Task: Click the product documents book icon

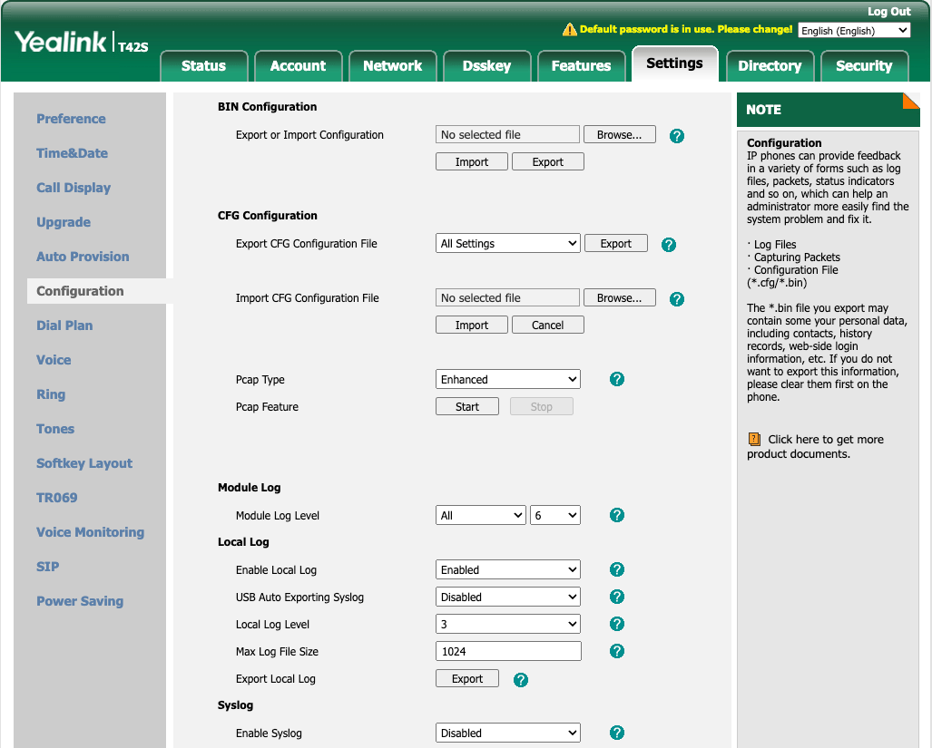Action: click(754, 440)
